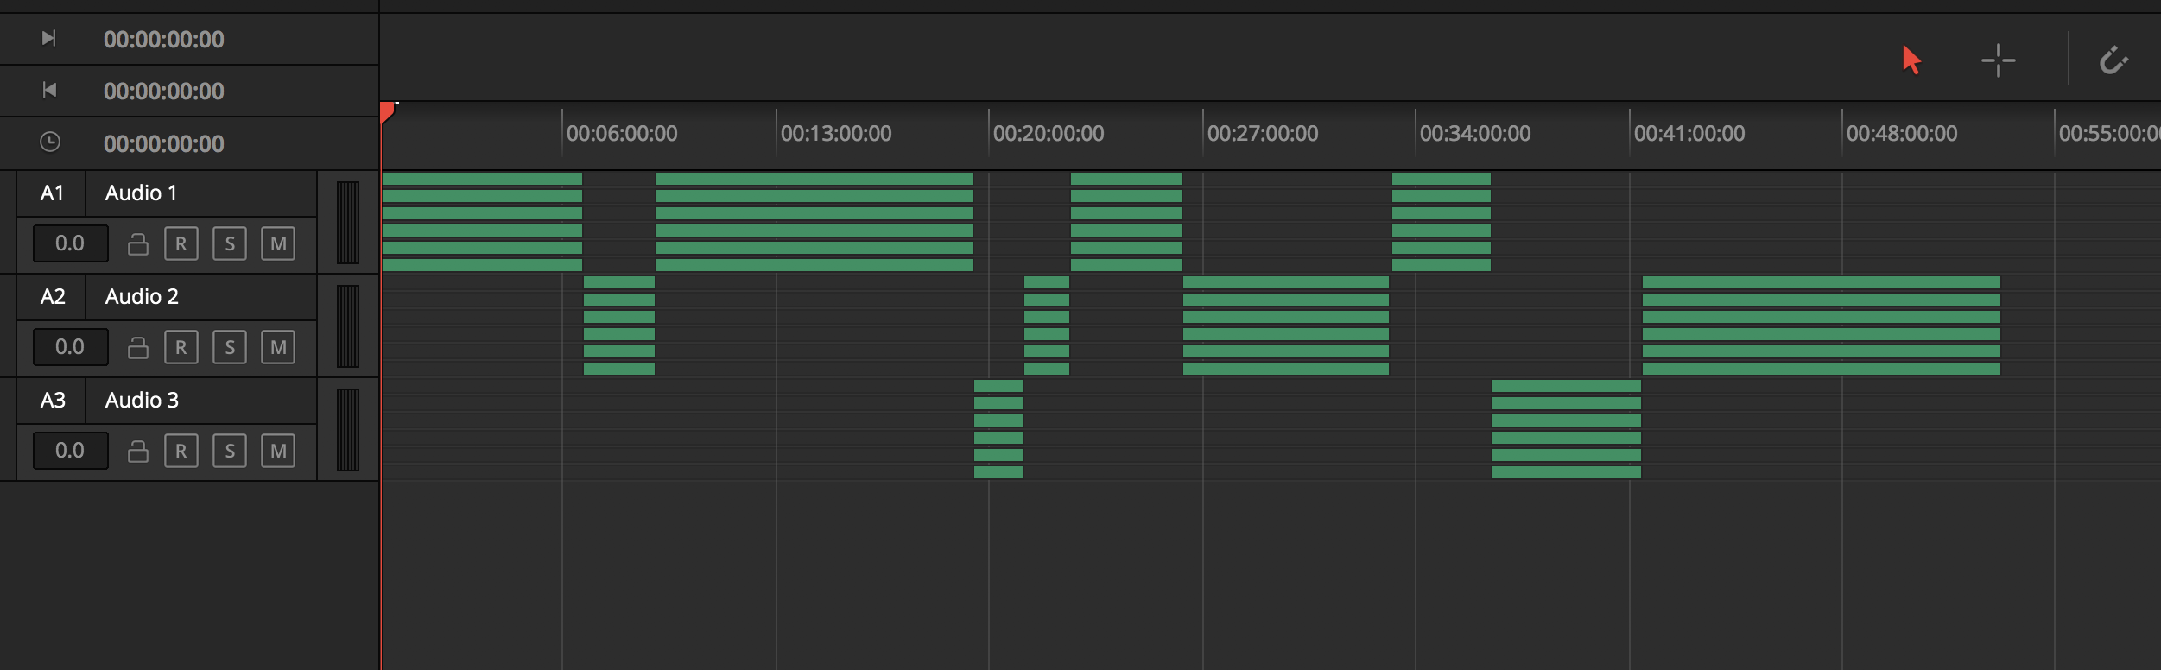2161x670 pixels.
Task: Click the duration timecode value
Action: (x=163, y=143)
